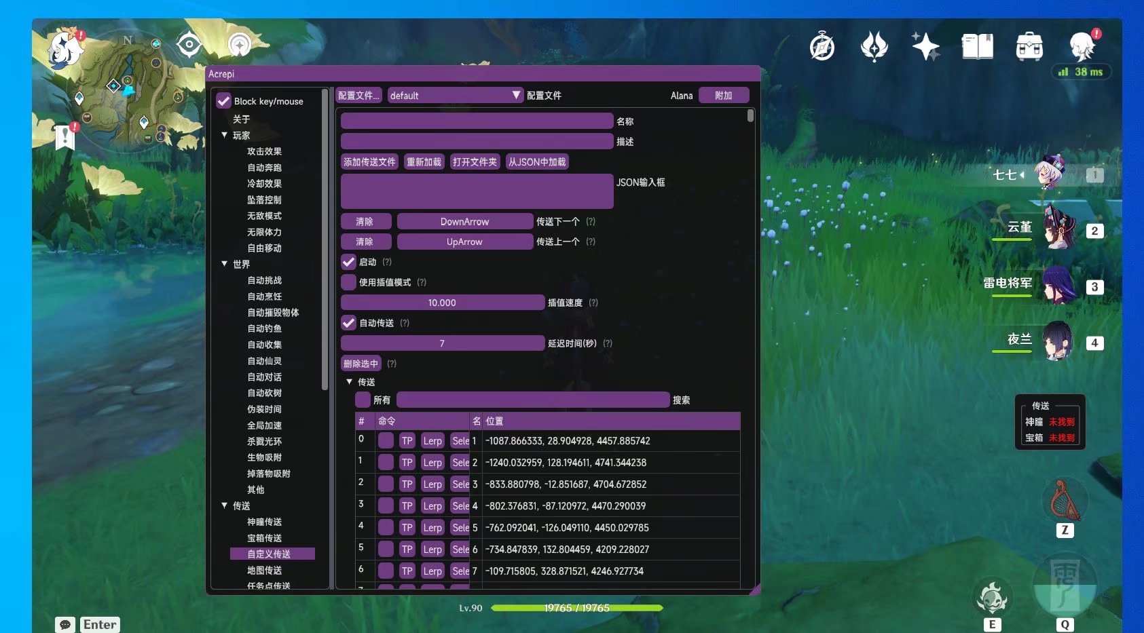
Task: Toggle the Block key/mouse checkbox
Action: pos(223,101)
